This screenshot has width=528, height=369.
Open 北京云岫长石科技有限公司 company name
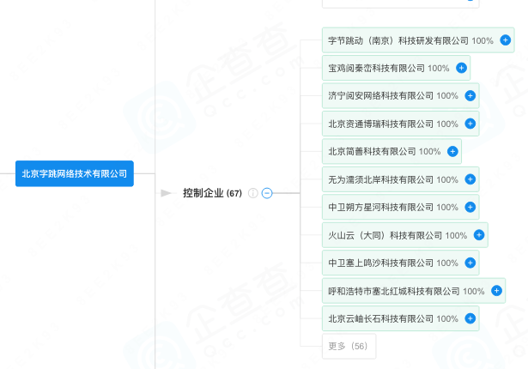click(x=381, y=319)
